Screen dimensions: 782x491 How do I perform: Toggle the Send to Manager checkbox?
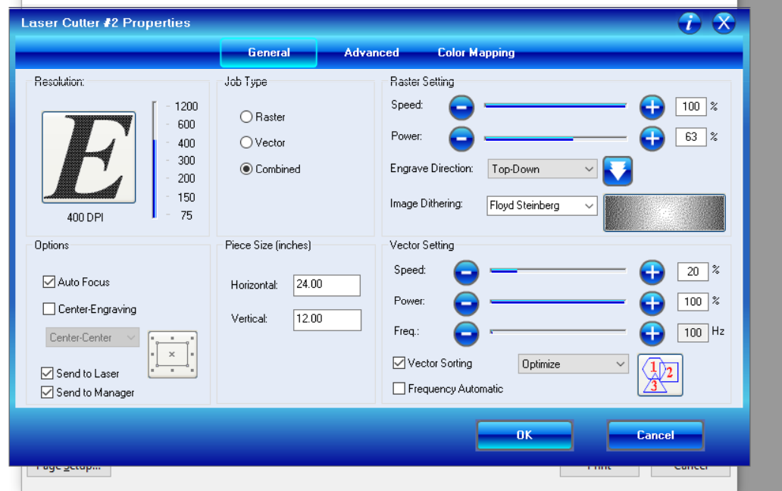click(48, 392)
